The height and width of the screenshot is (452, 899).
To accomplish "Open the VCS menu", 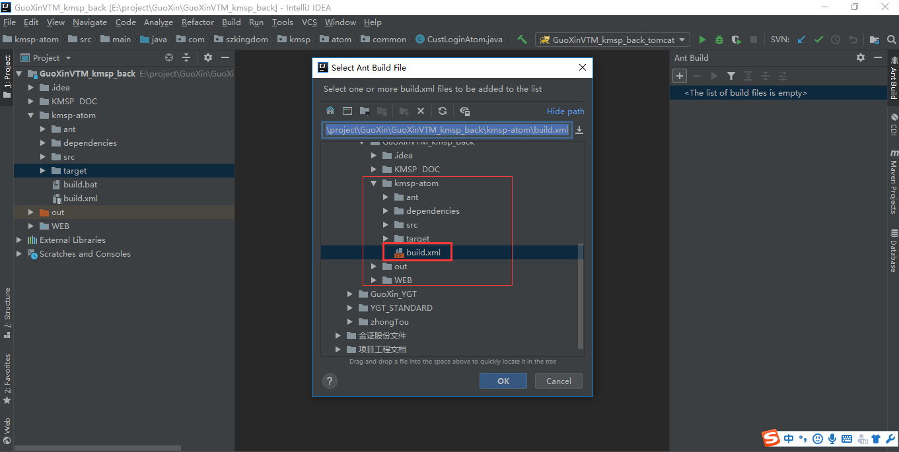I will [x=309, y=22].
